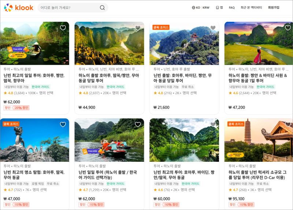Click 무료 취소 tag on ₩ 21,600 card

point(188,87)
